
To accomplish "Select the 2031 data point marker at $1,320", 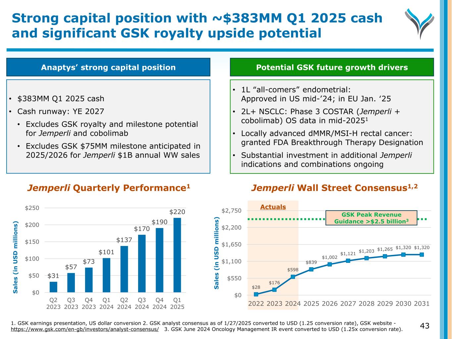I will 422,255.
